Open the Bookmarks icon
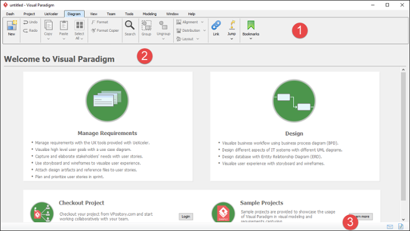 point(251,25)
